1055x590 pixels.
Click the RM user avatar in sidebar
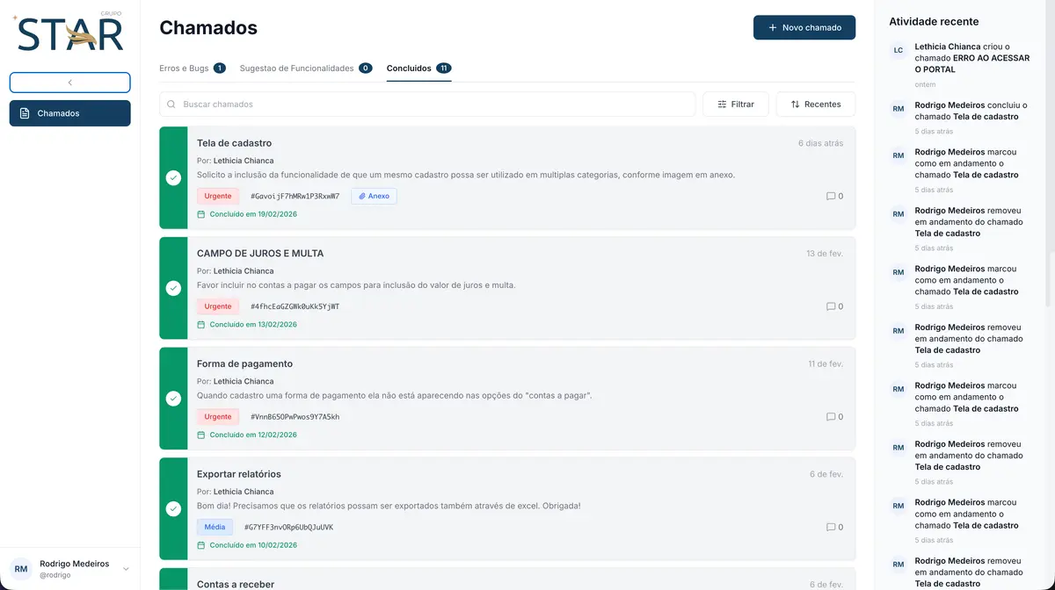(x=21, y=569)
